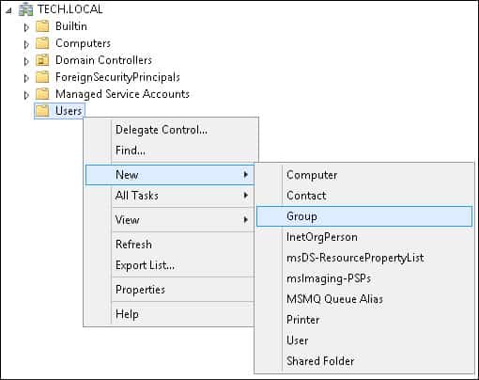Select InetOrgPerson in the submenu

point(322,237)
